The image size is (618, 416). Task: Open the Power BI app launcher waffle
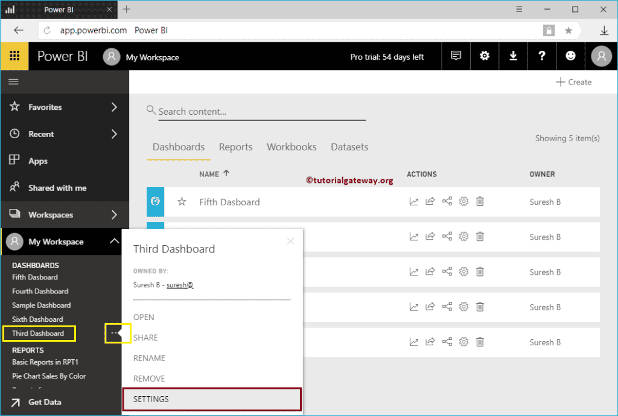tap(14, 56)
